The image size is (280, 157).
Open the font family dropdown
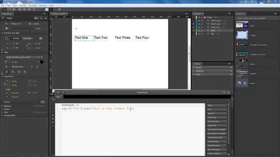click(23, 57)
